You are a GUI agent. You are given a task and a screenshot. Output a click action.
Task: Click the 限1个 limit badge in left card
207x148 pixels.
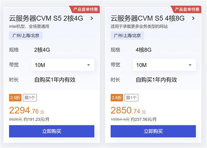(x=30, y=98)
